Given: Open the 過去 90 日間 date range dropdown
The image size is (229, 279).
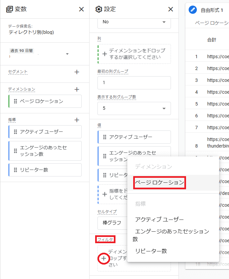Looking at the screenshot, I should tap(67, 54).
